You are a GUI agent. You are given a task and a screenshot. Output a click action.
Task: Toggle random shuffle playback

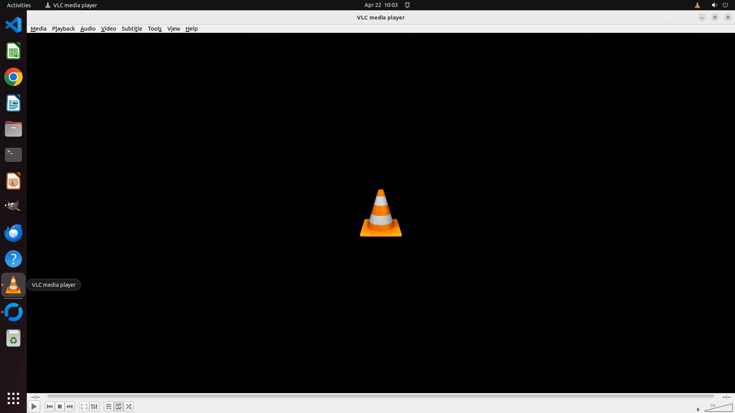click(129, 406)
